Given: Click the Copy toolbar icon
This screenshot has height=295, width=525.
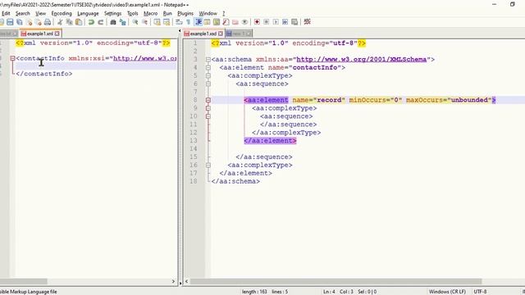Looking at the screenshot, I should pos(69,22).
